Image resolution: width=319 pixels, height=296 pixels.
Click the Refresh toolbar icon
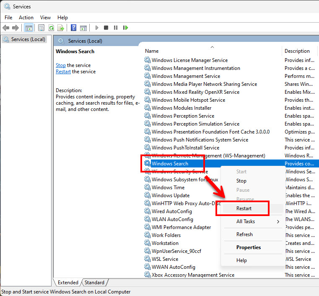[x=51, y=28]
